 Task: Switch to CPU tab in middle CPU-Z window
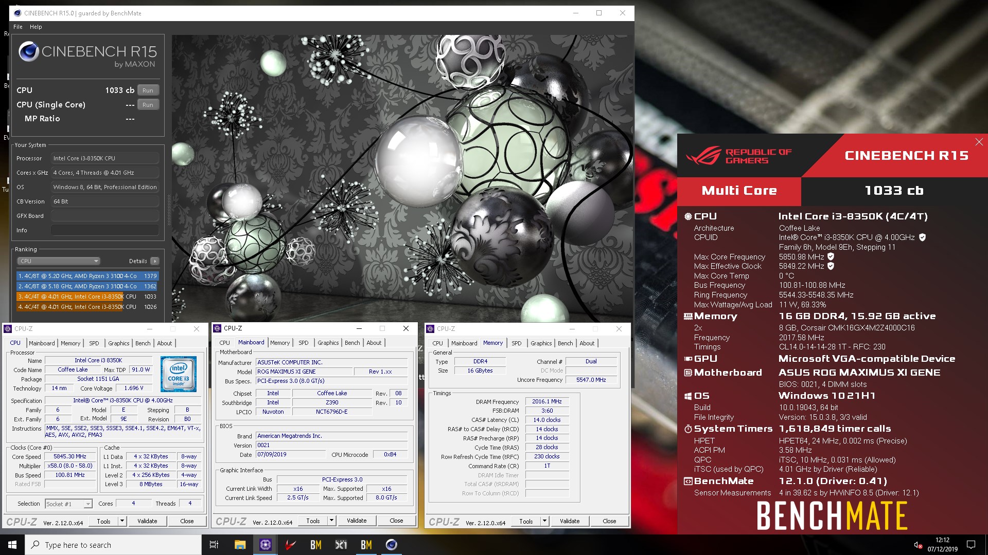pyautogui.click(x=225, y=343)
